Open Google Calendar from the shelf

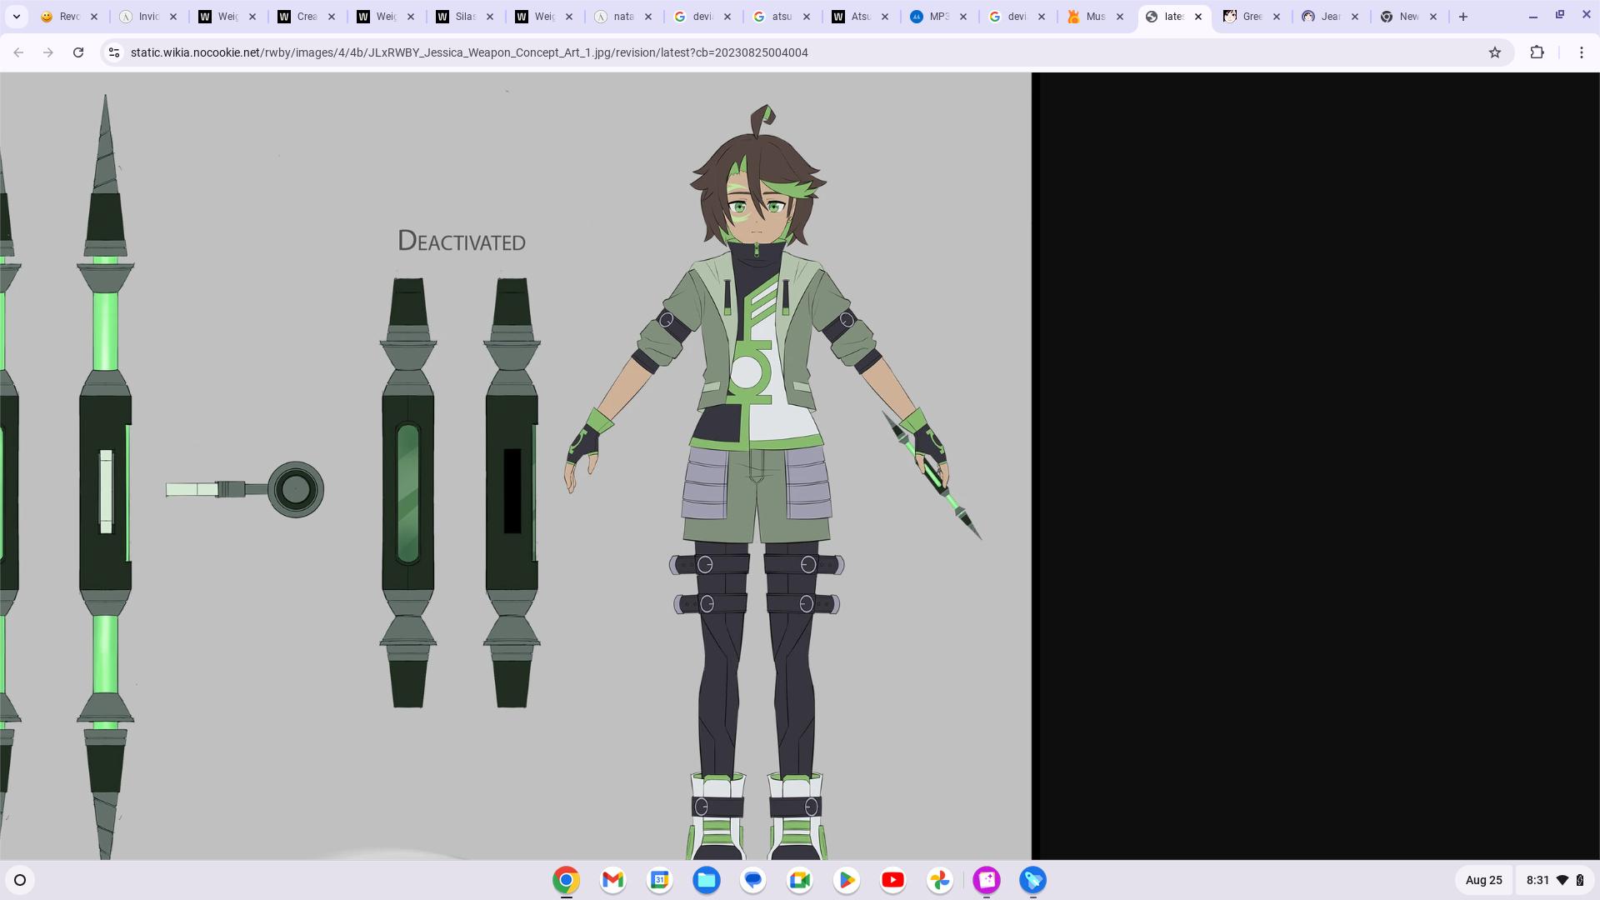point(659,880)
